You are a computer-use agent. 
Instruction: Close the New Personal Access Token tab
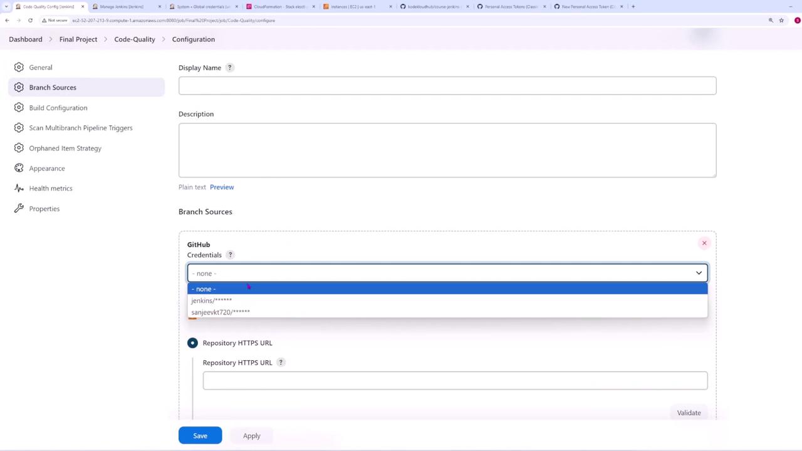tap(622, 6)
